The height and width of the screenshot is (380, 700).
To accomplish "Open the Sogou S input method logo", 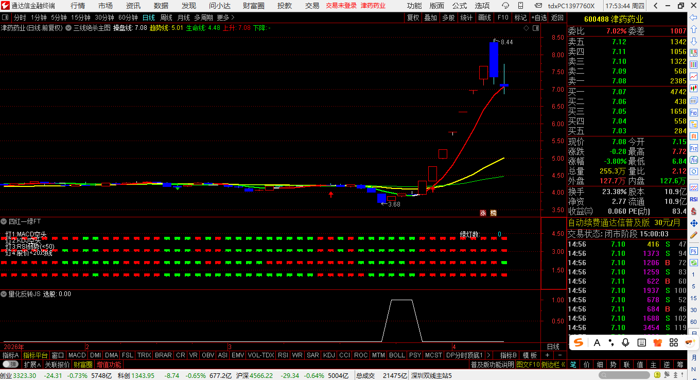I will [x=579, y=342].
